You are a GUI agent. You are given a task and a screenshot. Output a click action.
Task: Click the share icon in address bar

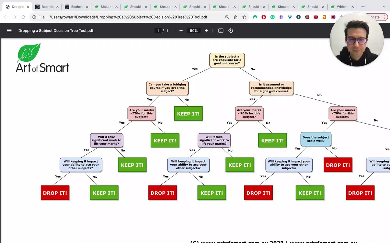point(236,17)
